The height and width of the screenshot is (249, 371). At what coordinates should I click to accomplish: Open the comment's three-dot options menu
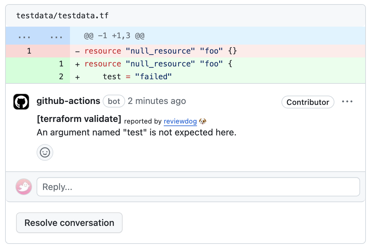click(347, 102)
